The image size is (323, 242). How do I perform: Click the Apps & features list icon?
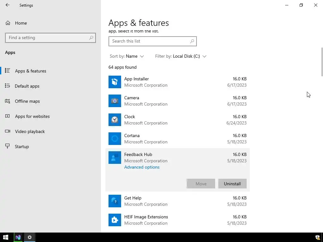coord(8,71)
